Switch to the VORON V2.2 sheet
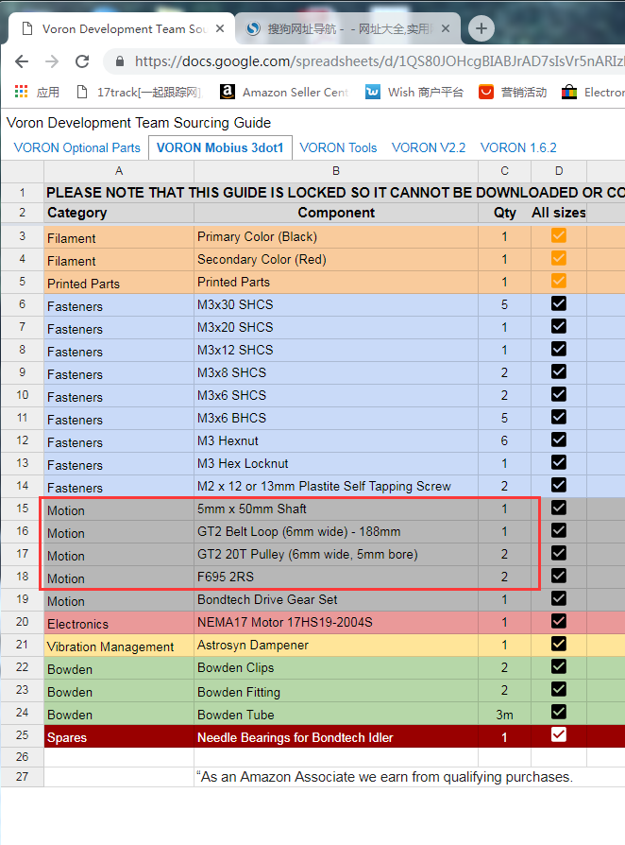Image resolution: width=625 pixels, height=845 pixels. [429, 147]
